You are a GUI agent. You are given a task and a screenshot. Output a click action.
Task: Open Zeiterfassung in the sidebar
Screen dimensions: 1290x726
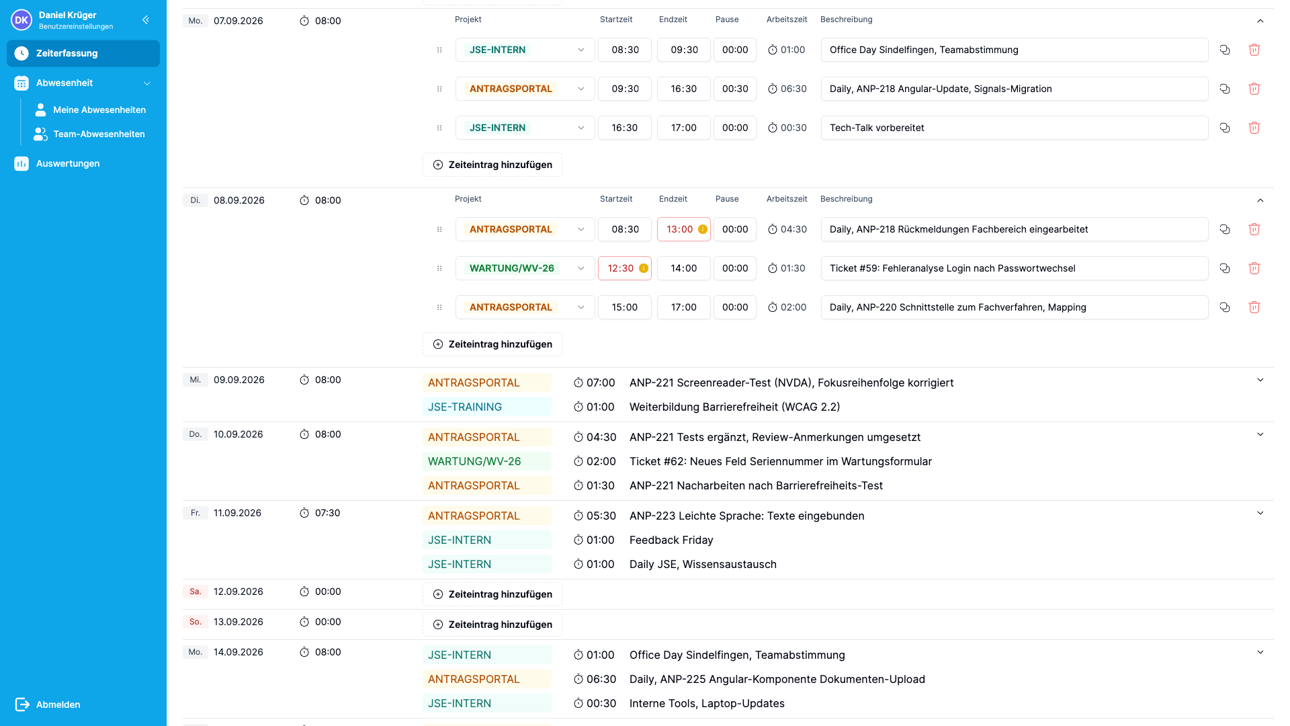[83, 53]
